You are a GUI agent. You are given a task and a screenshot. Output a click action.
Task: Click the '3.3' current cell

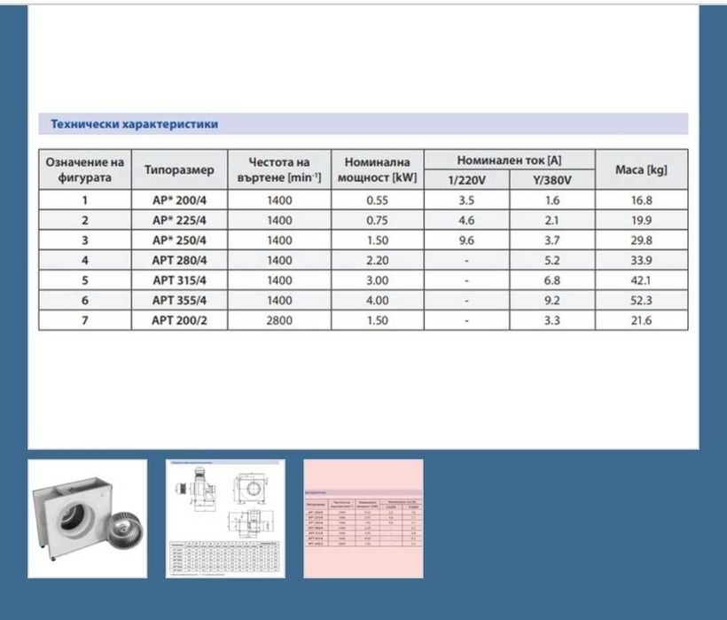pyautogui.click(x=552, y=320)
